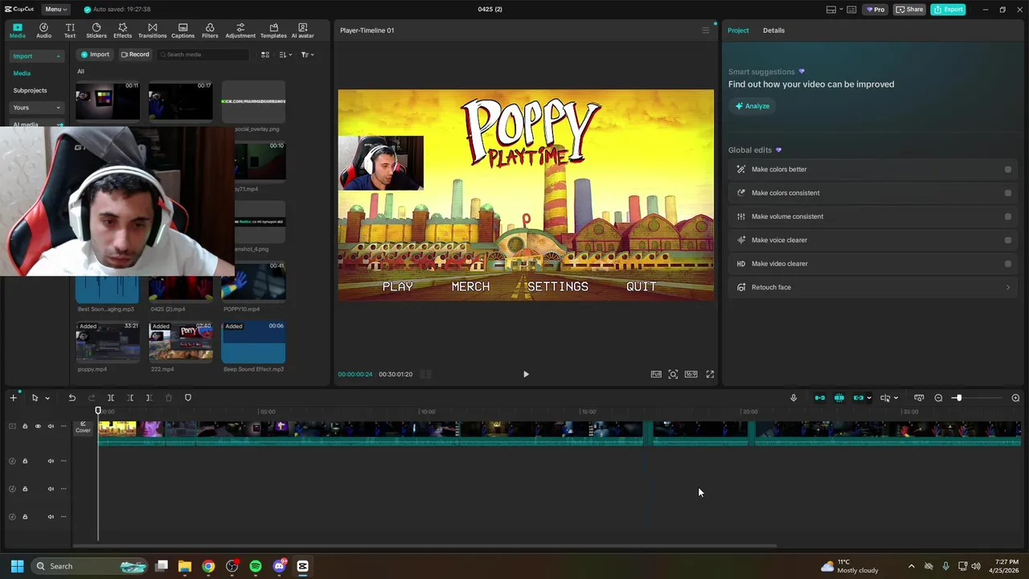The height and width of the screenshot is (579, 1029).
Task: Toggle Make video clearer checkbox
Action: (x=1008, y=264)
